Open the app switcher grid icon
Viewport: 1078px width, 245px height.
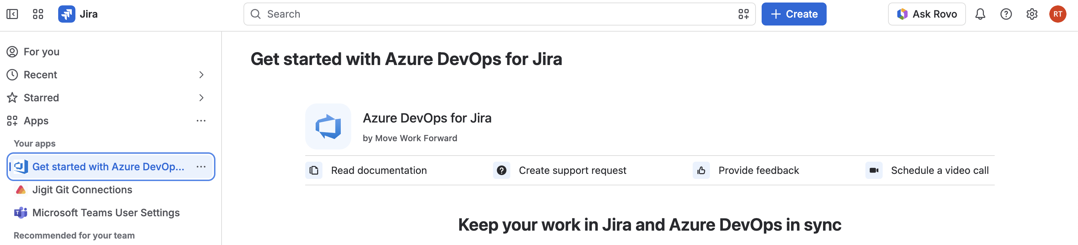(x=38, y=14)
